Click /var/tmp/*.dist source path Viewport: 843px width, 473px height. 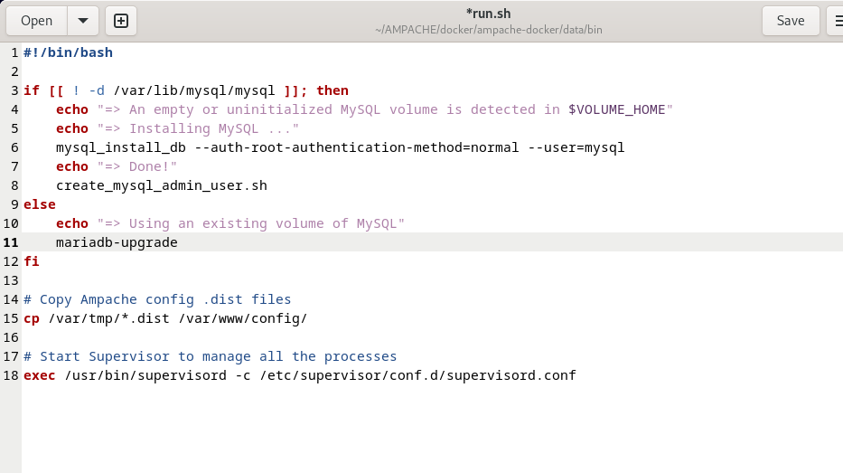click(x=108, y=318)
